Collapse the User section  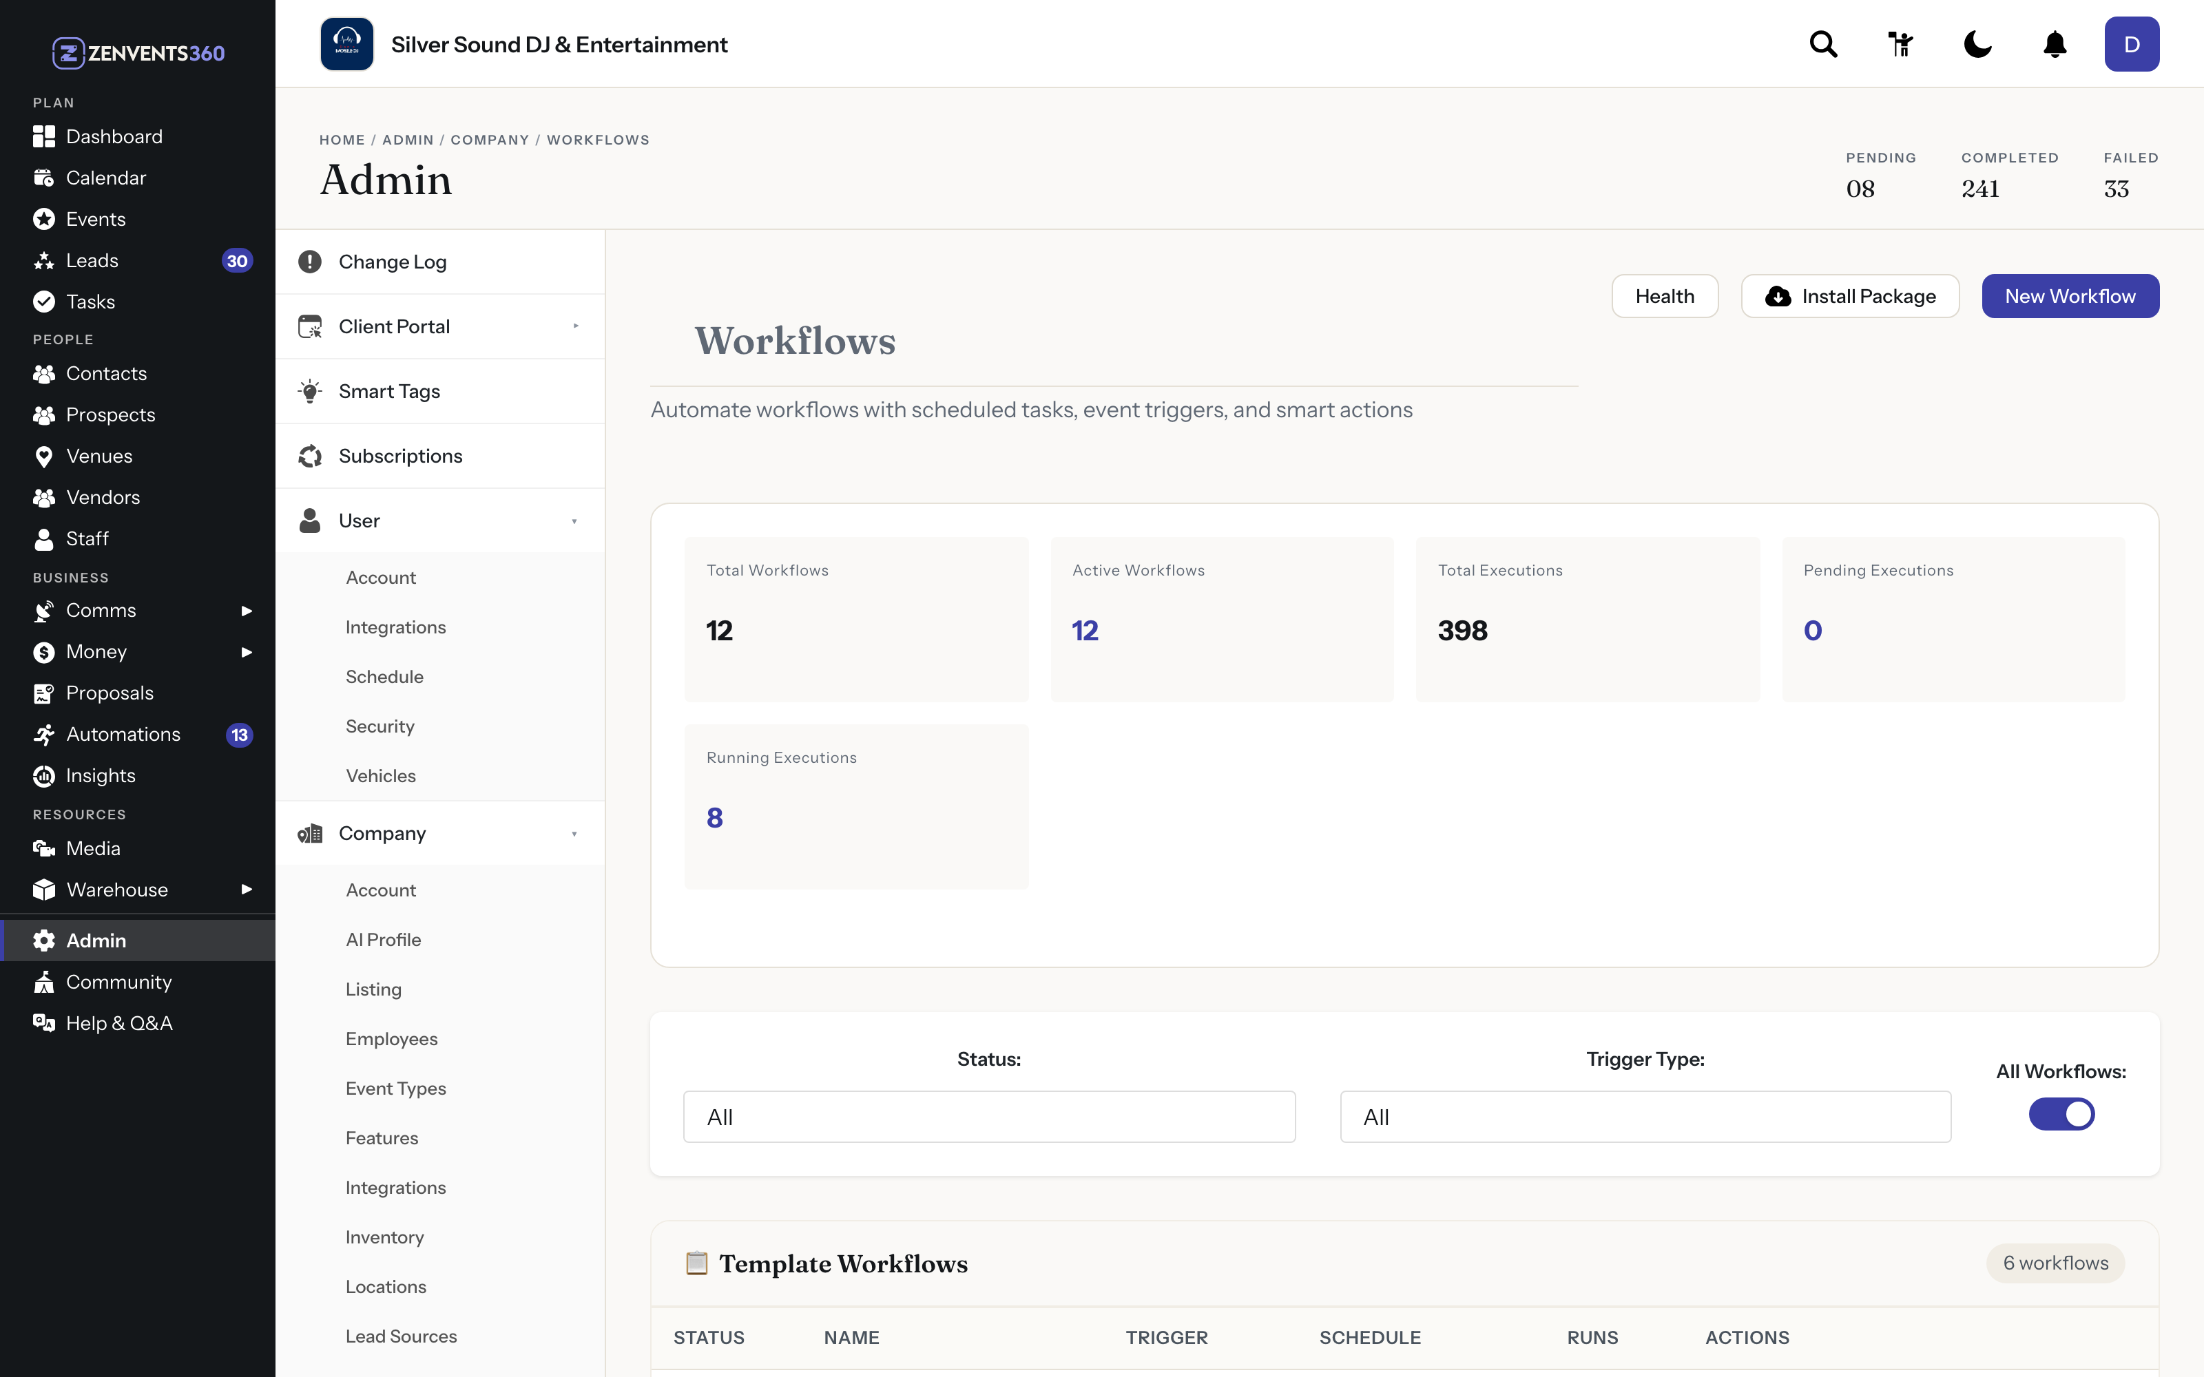click(x=440, y=520)
